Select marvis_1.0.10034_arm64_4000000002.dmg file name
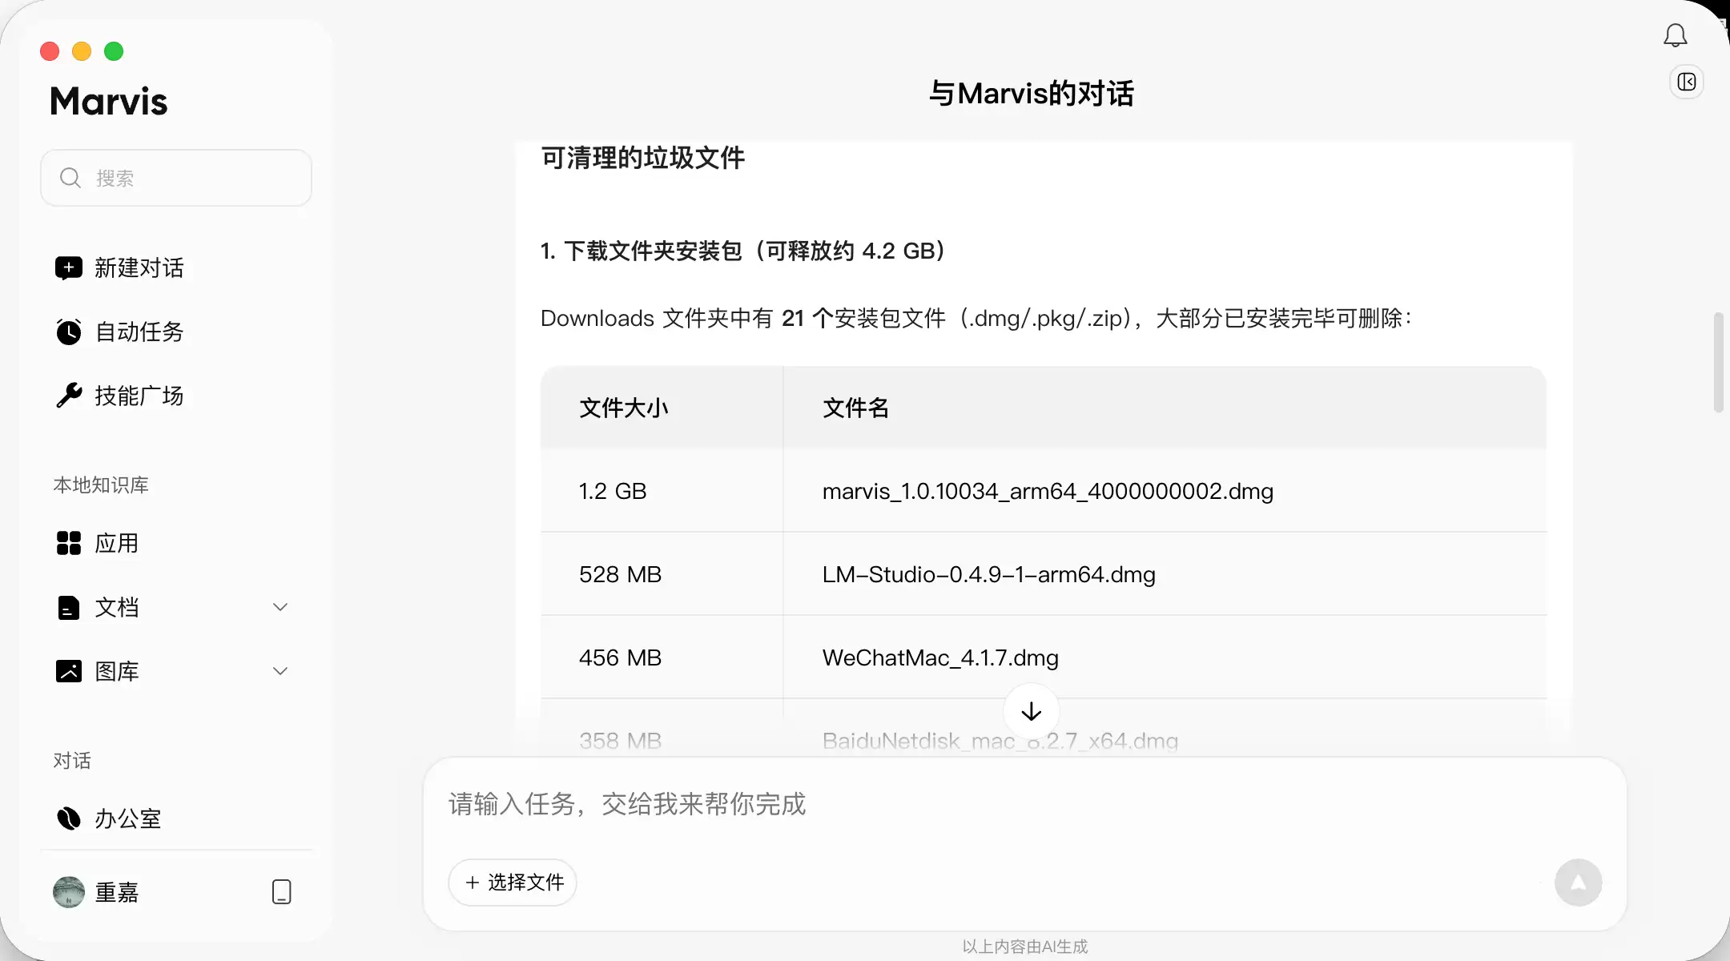 (x=1048, y=491)
